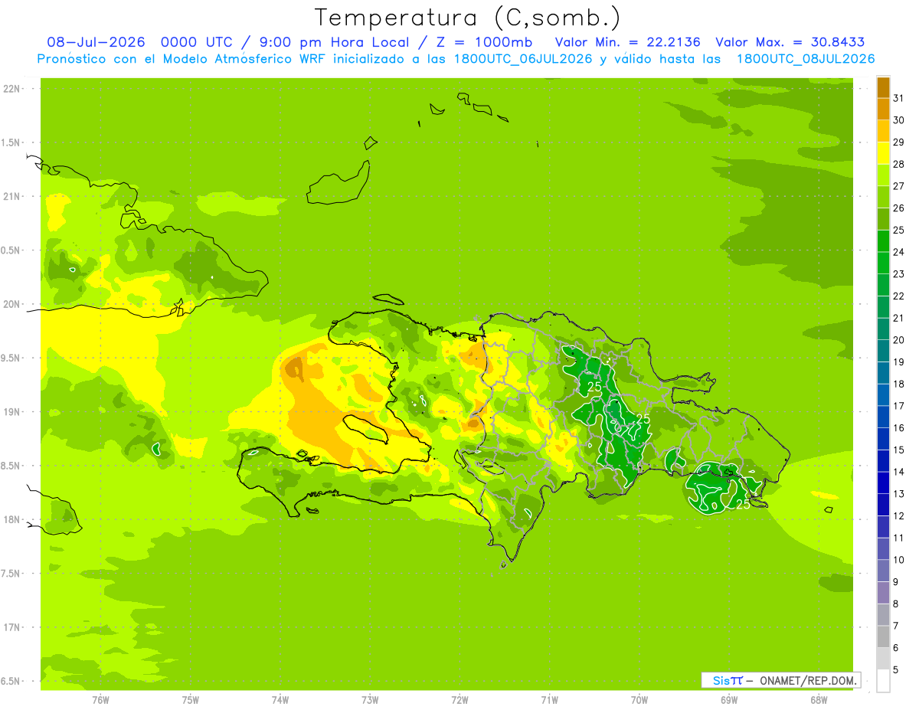Click the teal legend swatch between 19 and 20

pyautogui.click(x=883, y=351)
